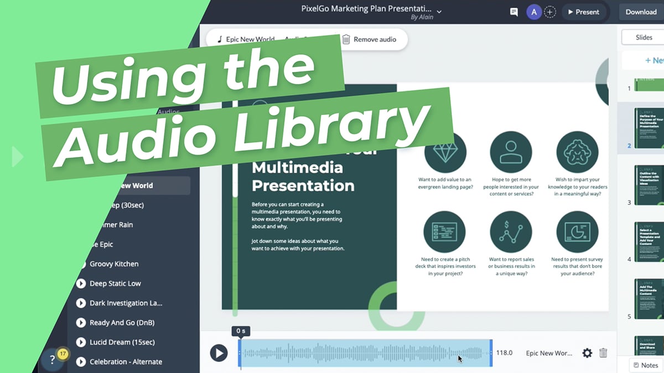664x373 pixels.
Task: Click Remove audio in the slide toolbar
Action: (375, 39)
